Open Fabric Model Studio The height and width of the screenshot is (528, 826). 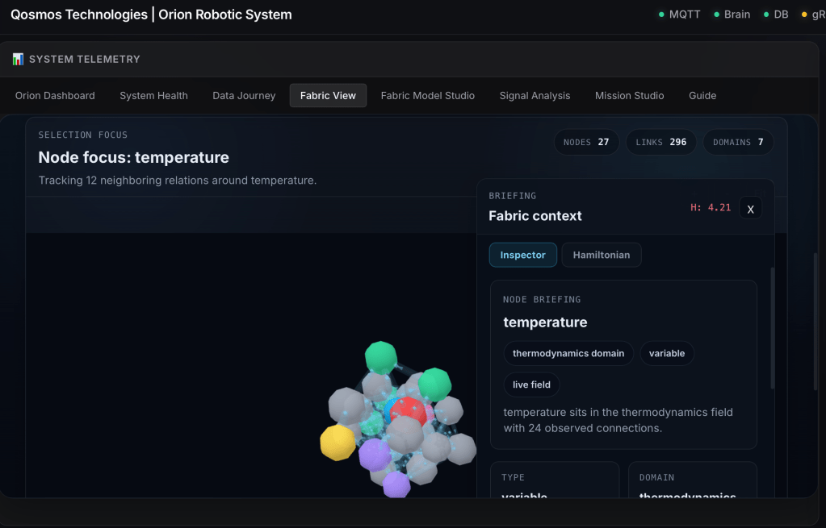click(x=427, y=95)
